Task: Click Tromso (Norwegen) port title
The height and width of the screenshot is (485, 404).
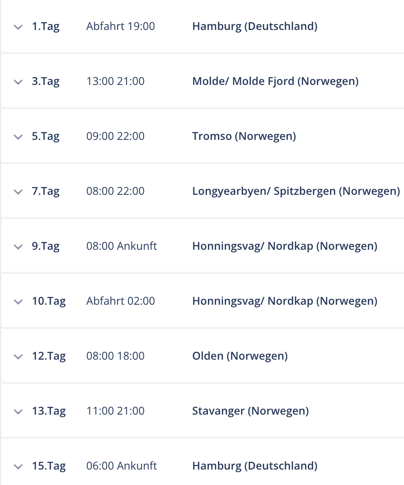Action: pyautogui.click(x=244, y=136)
